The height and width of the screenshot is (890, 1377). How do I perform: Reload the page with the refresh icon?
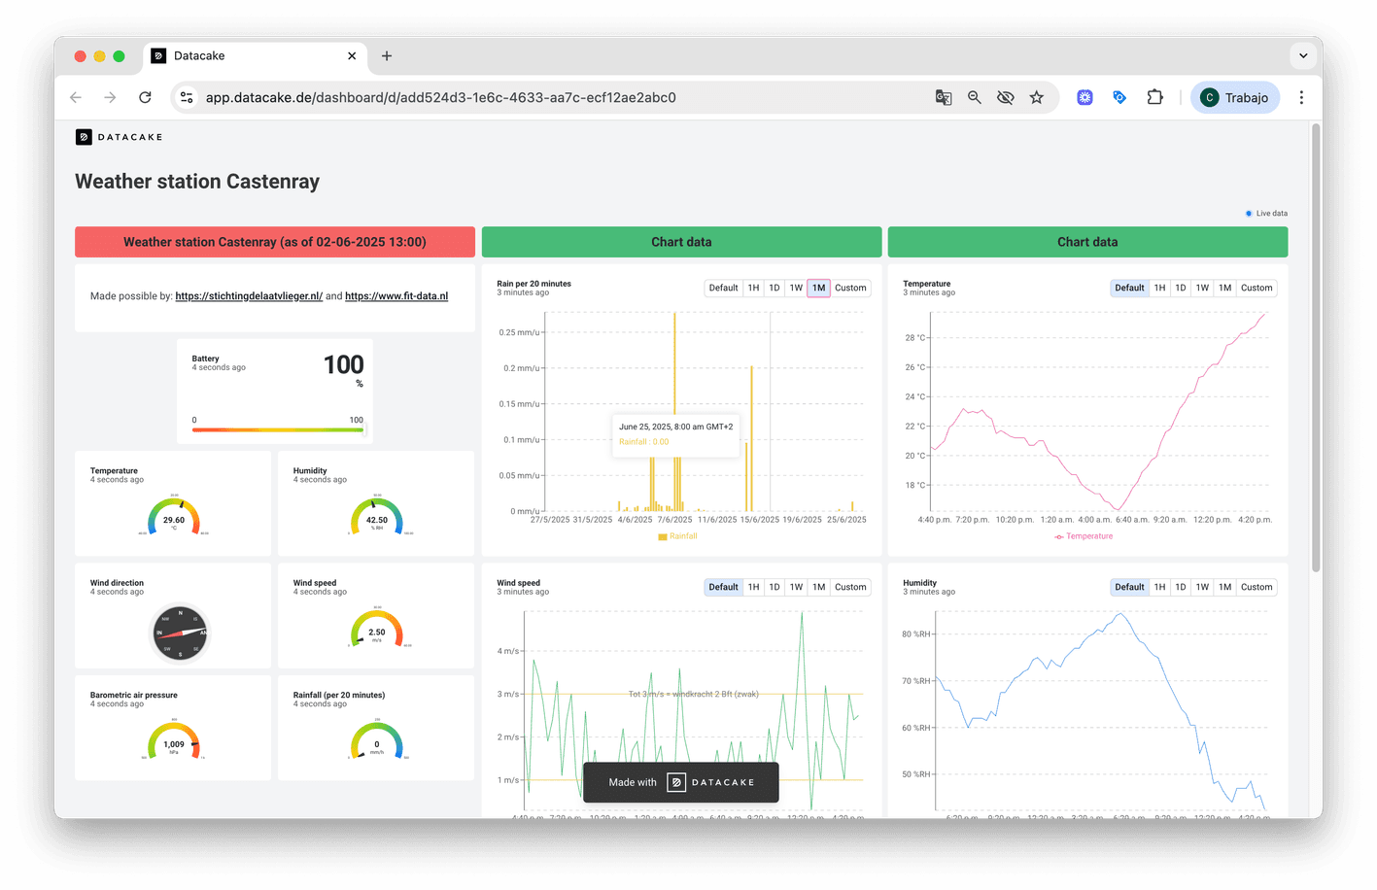tap(145, 97)
